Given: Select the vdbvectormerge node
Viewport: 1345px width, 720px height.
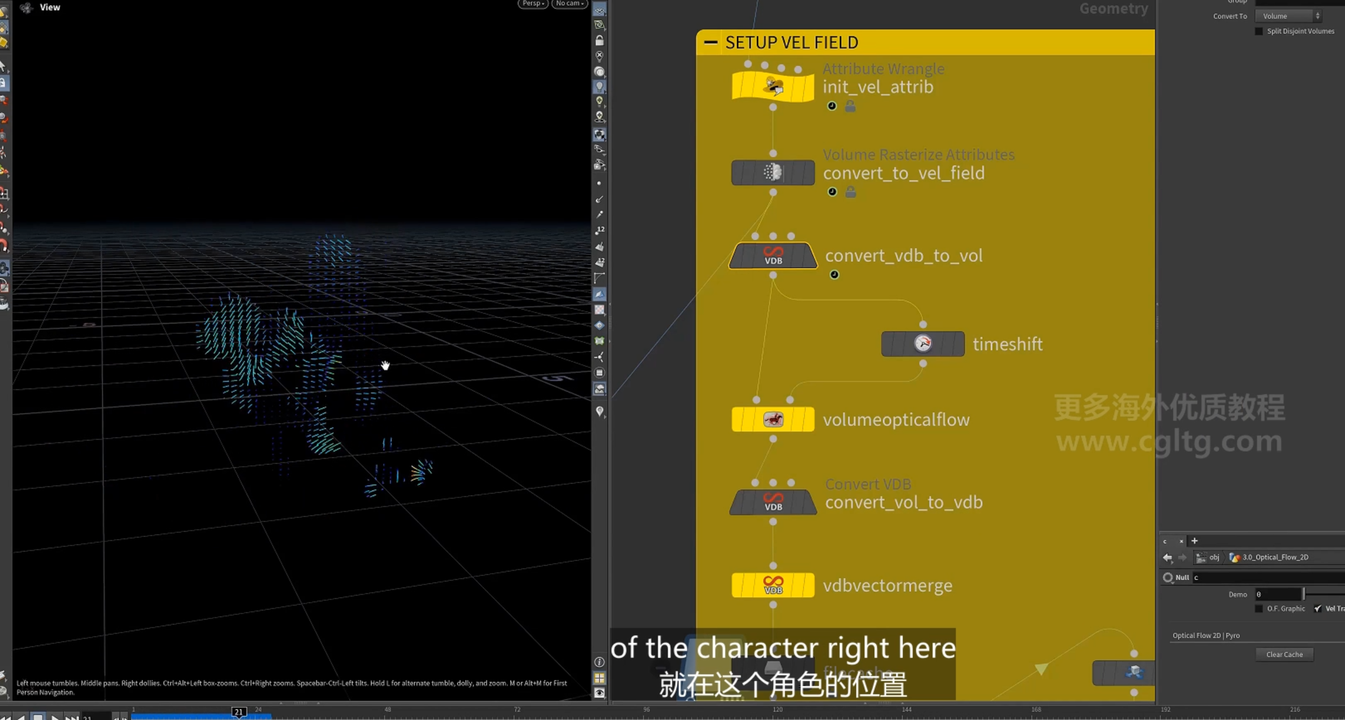Looking at the screenshot, I should pos(773,585).
